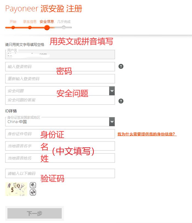Click the help icon beside the login password field
The width and height of the screenshot is (192, 223).
click(121, 66)
